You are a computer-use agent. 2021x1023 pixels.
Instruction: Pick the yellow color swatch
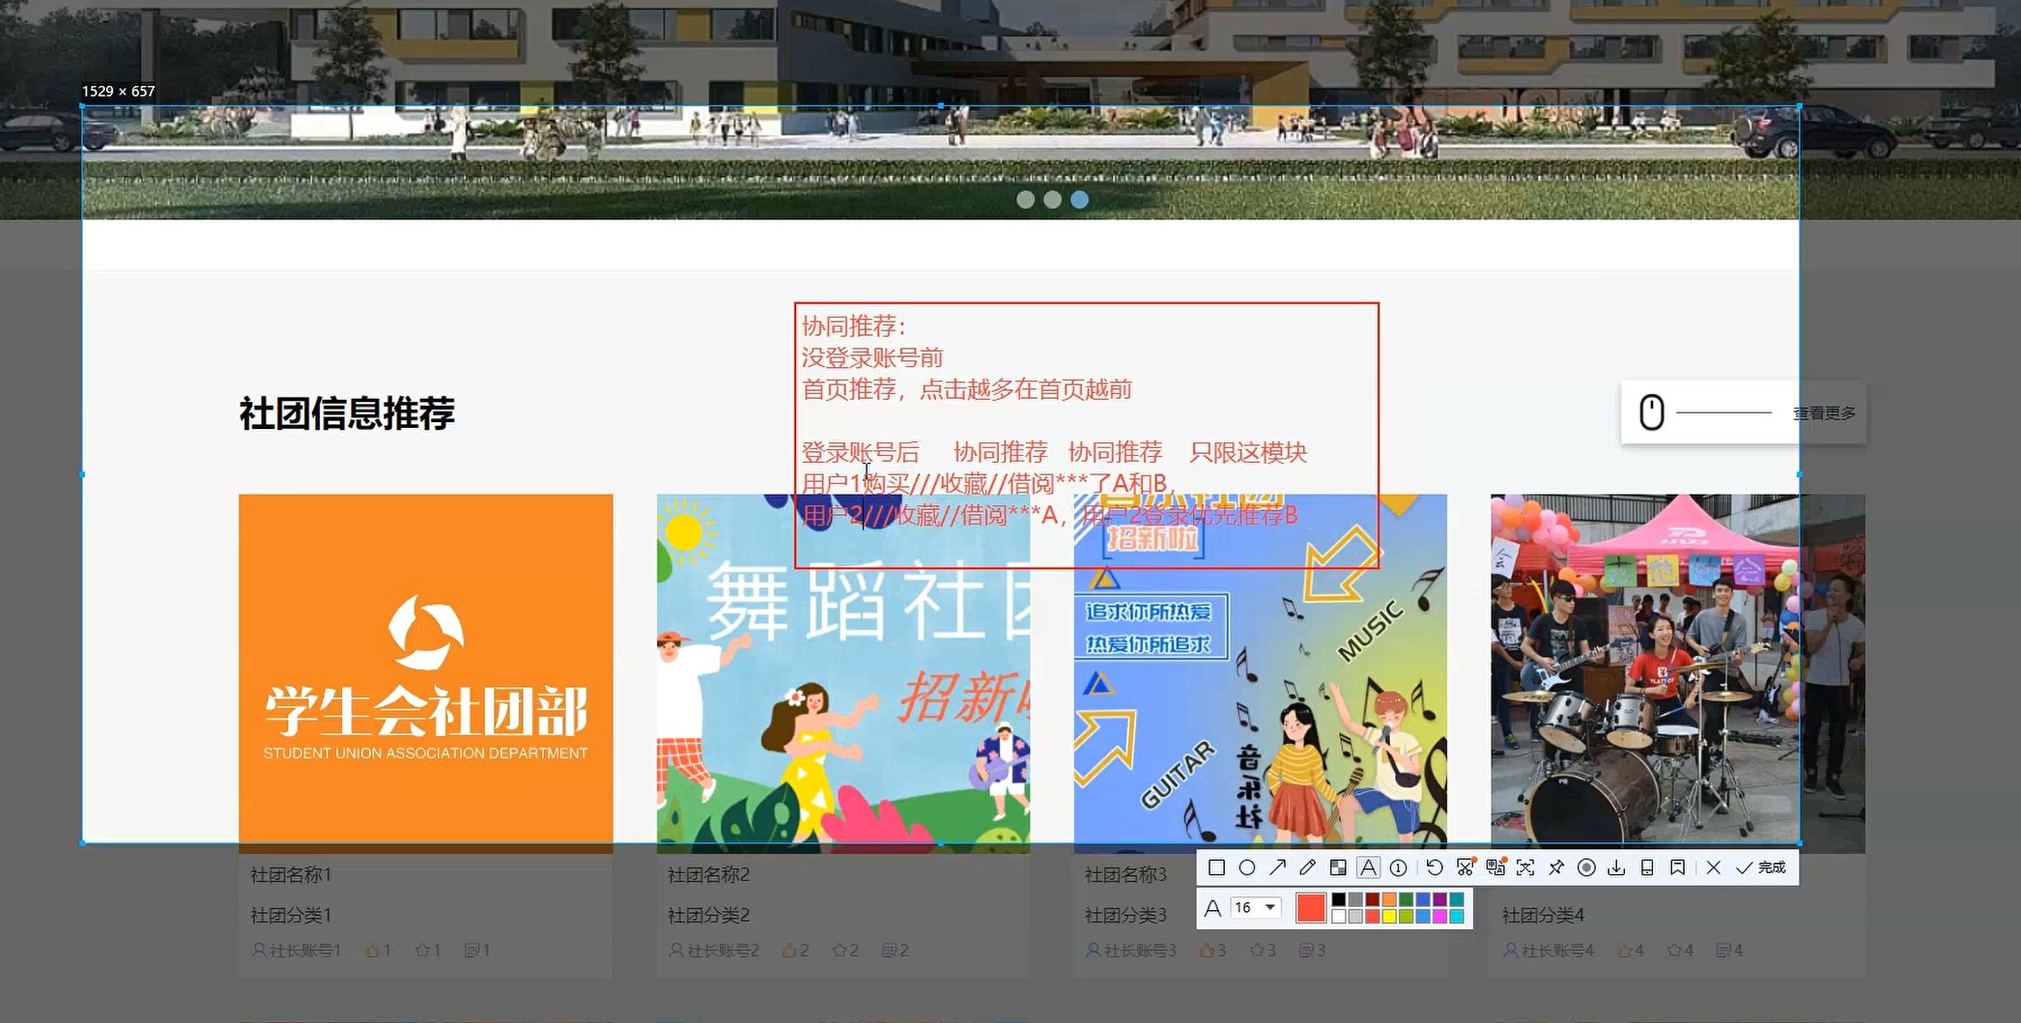coord(1389,917)
